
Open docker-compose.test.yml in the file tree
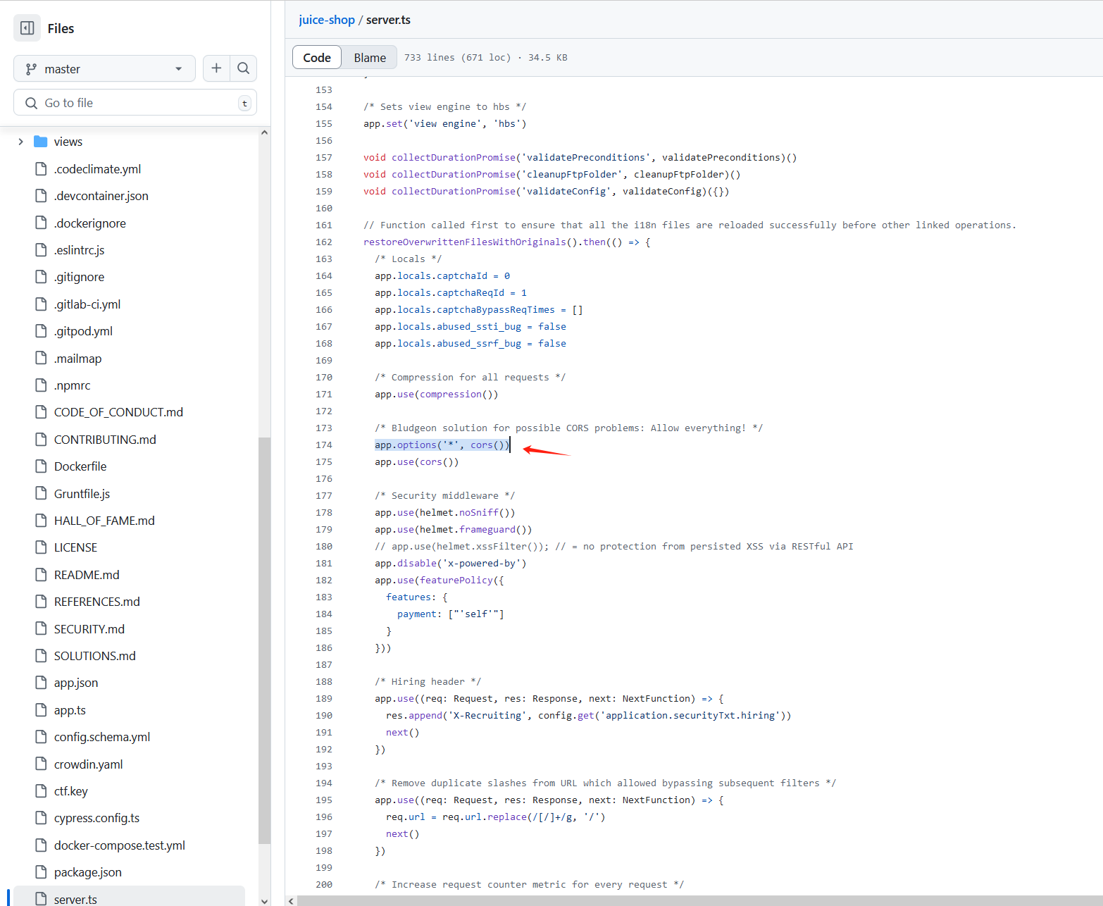pyautogui.click(x=120, y=845)
